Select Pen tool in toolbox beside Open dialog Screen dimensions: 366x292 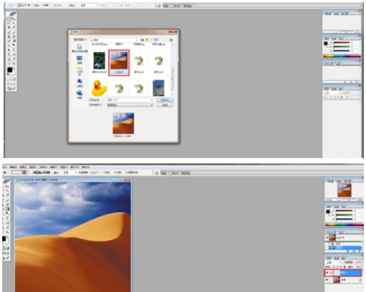9,54
